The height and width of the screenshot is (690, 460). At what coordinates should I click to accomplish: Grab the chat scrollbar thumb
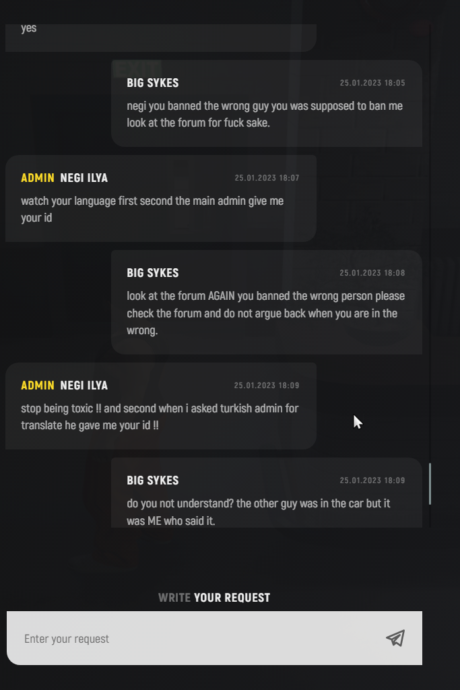point(430,484)
